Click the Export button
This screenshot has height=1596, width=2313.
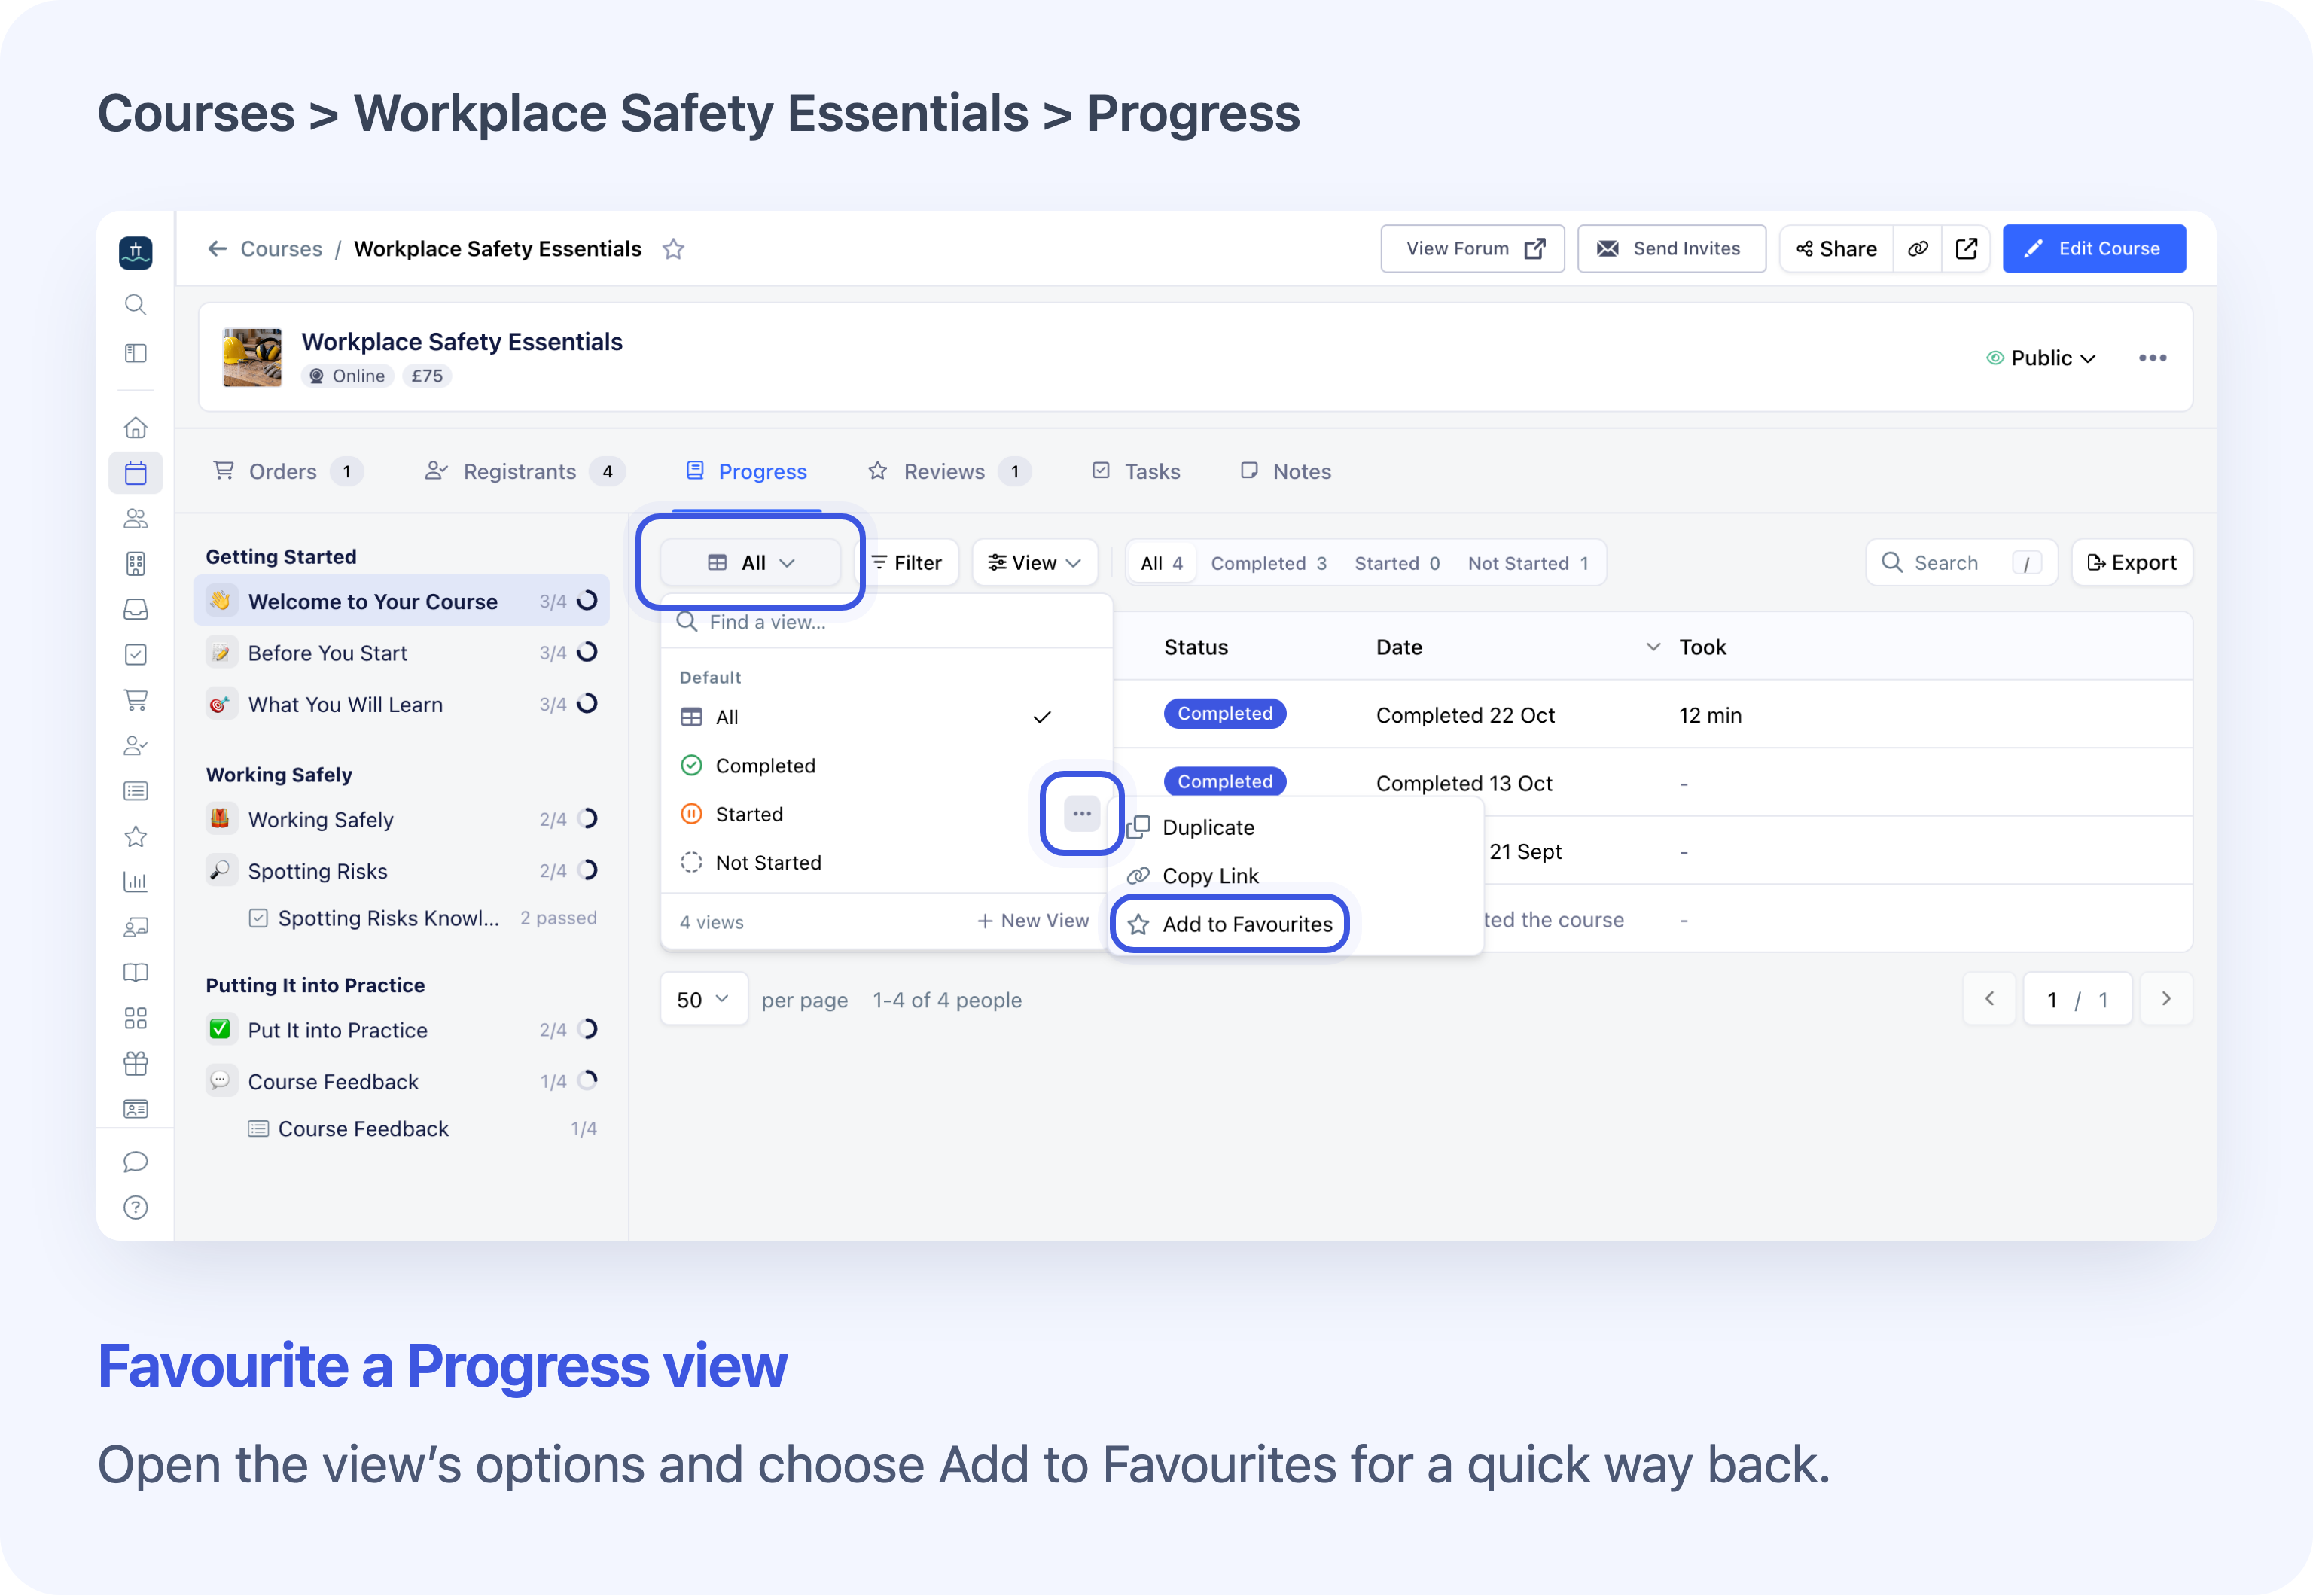(x=2132, y=563)
